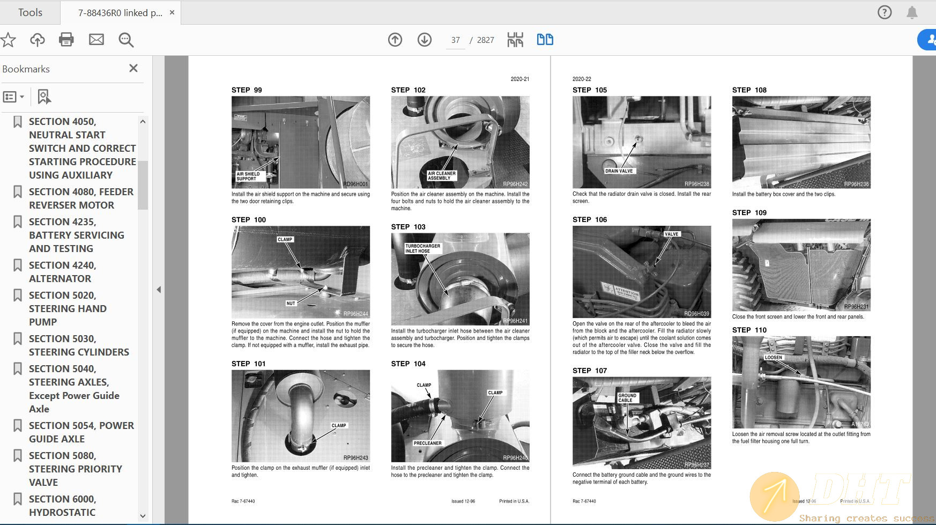This screenshot has width=936, height=525.
Task: Open Section 4240, Alternator bookmark
Action: [x=62, y=272]
